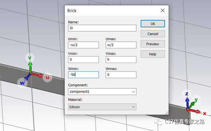Screen dimensions: 211x131
Task: Preview the brick shape
Action: [x=153, y=44]
